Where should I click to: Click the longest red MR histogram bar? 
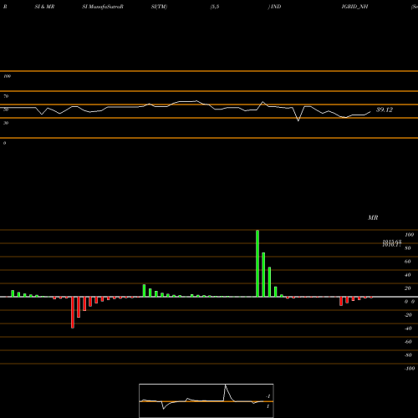click(x=73, y=313)
